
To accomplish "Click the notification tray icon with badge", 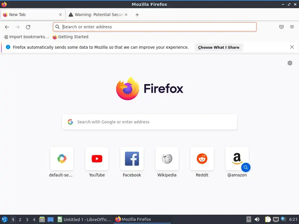I will tap(284, 219).
